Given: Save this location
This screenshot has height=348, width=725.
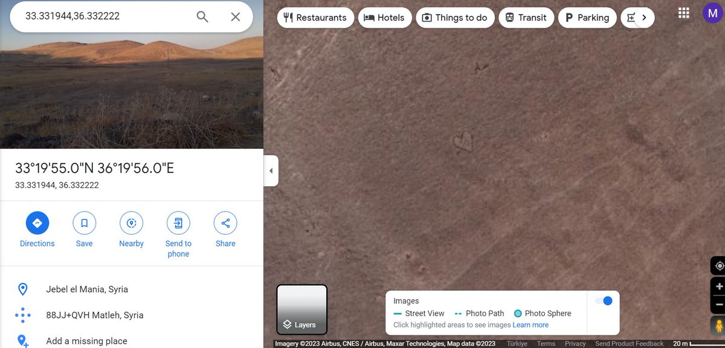Looking at the screenshot, I should pyautogui.click(x=85, y=230).
